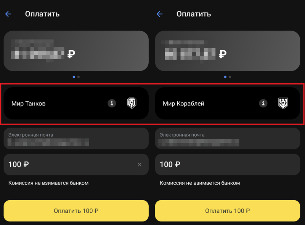The height and width of the screenshot is (225, 305).
Task: Open the right screen's card carousel
Action: point(228,51)
